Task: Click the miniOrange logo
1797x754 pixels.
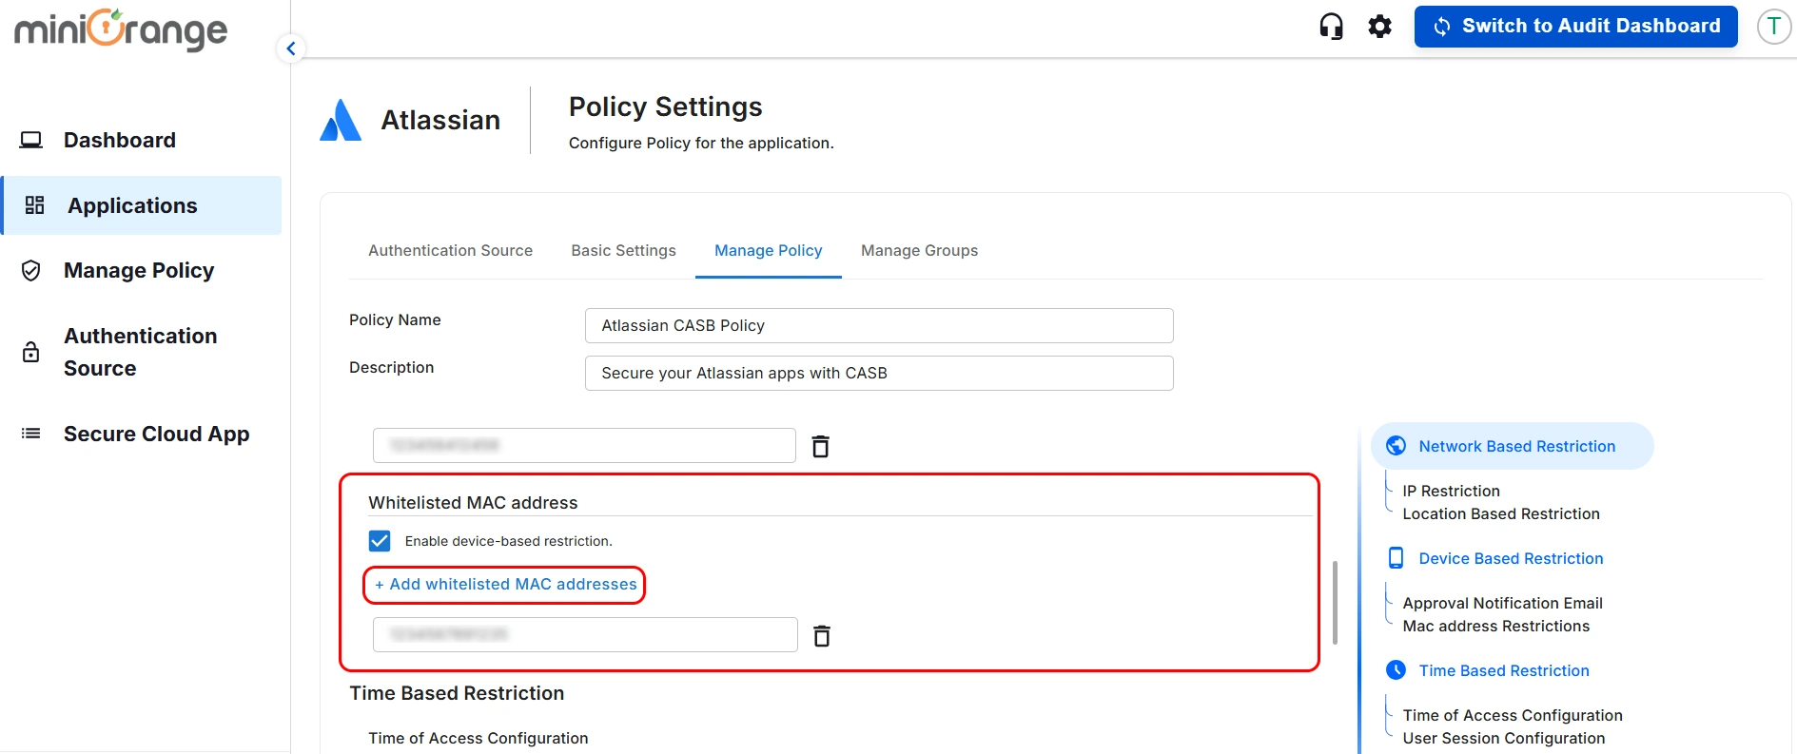Action: click(x=121, y=29)
